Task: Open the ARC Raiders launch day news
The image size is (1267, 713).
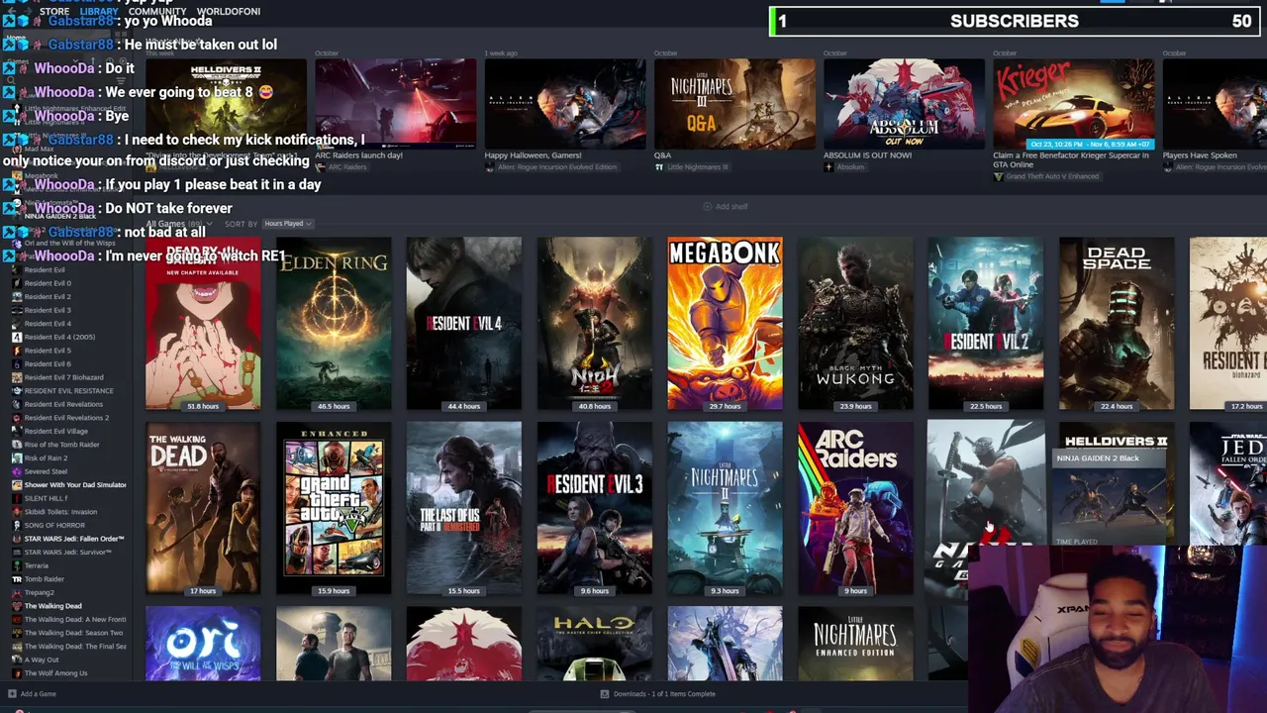Action: point(396,104)
